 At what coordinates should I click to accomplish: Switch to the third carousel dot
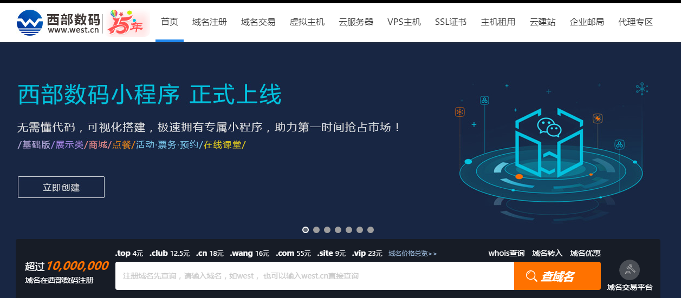pos(327,230)
